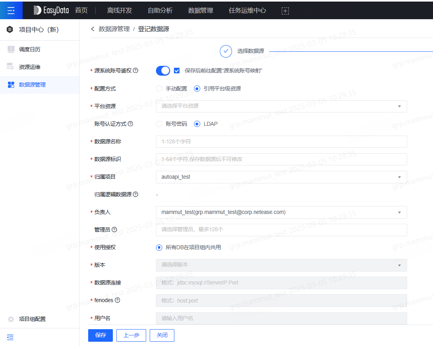Open 自助分析 menu
Image resolution: width=433 pixels, height=346 pixels.
pyautogui.click(x=160, y=11)
